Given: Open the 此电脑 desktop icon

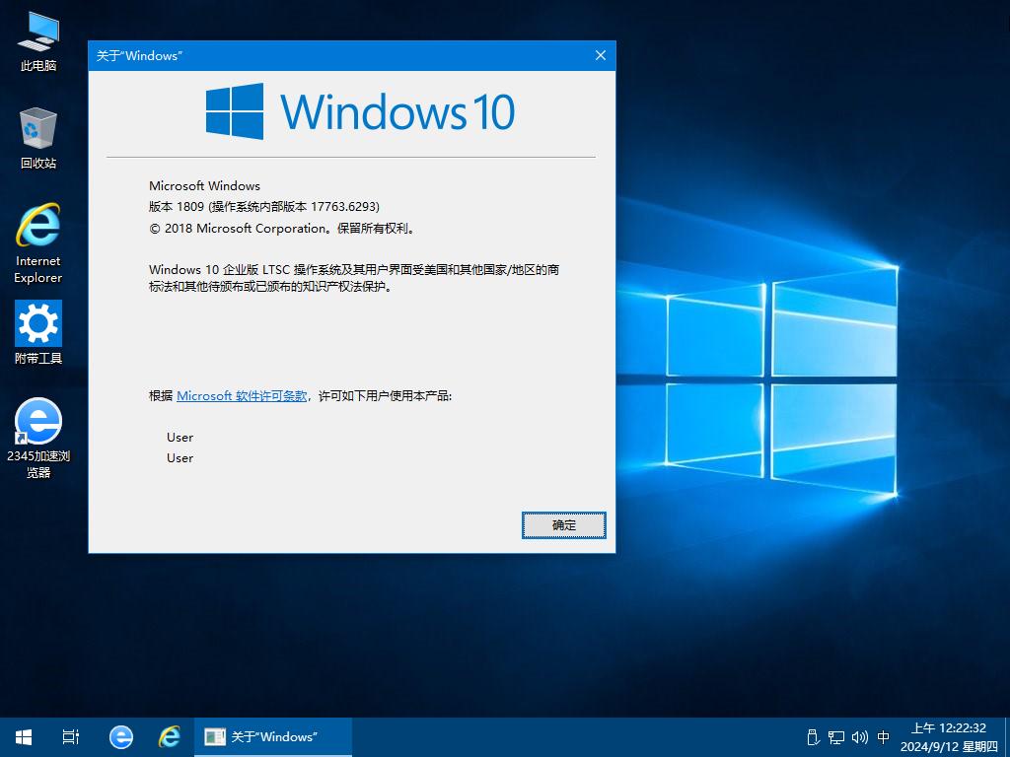Looking at the screenshot, I should (x=38, y=41).
